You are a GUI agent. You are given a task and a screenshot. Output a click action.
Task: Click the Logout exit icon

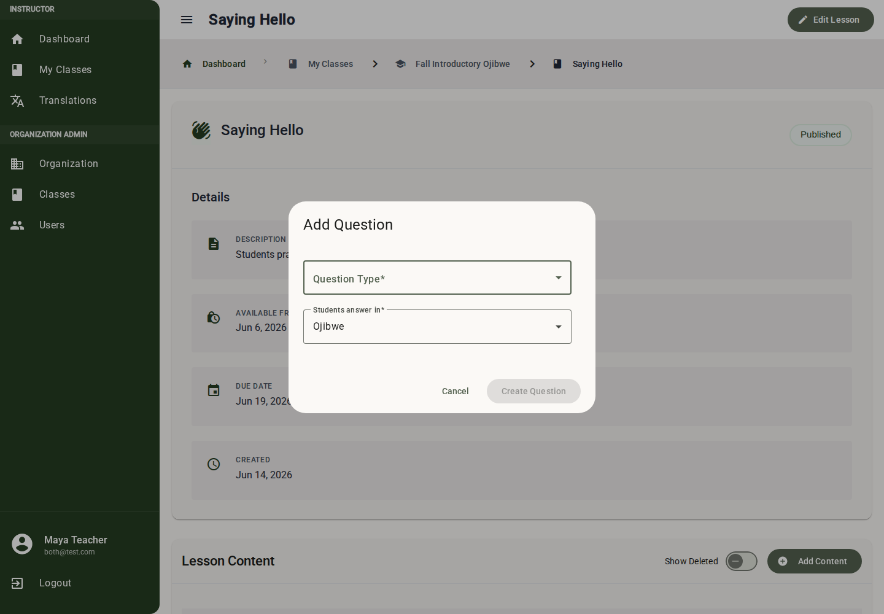coord(17,583)
